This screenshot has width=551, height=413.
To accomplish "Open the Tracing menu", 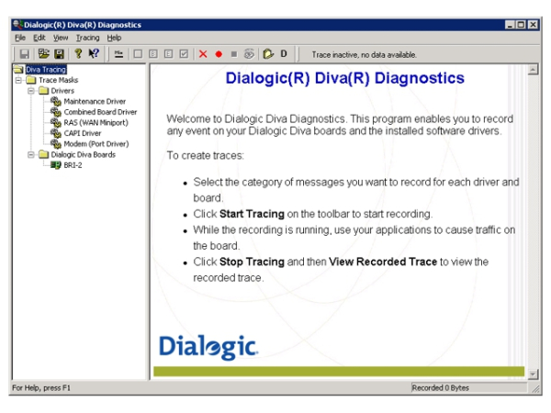I will click(87, 38).
